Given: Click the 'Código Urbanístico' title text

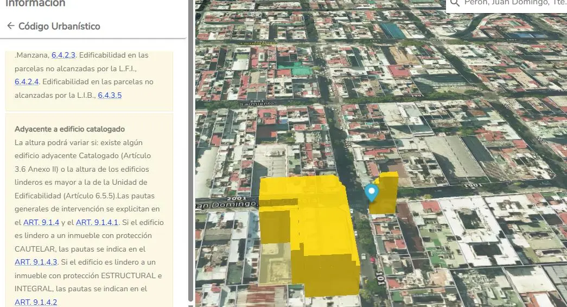Looking at the screenshot, I should coord(59,26).
